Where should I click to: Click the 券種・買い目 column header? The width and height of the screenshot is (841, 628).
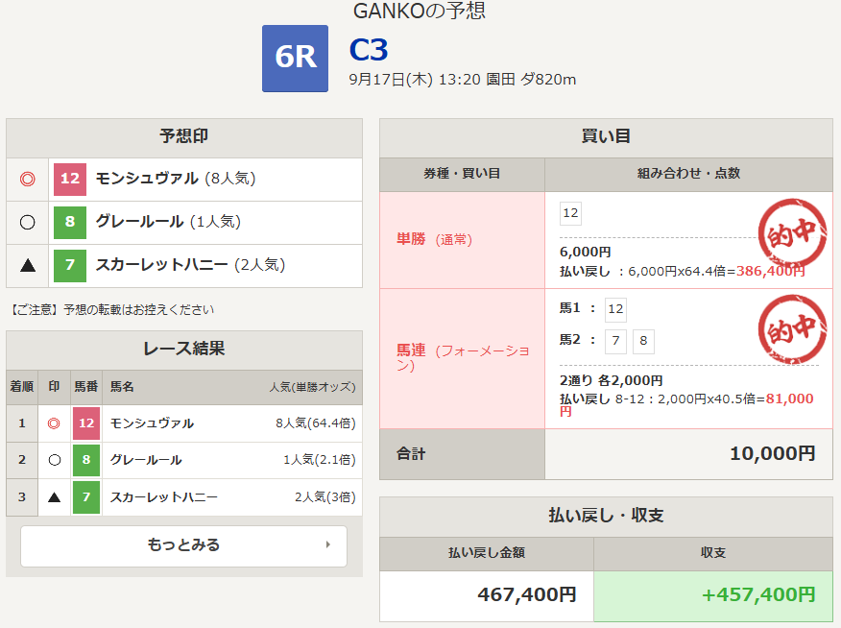click(463, 175)
